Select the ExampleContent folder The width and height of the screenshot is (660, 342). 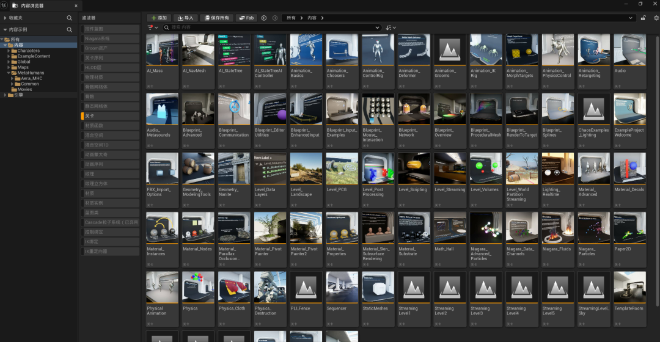[x=33, y=56]
